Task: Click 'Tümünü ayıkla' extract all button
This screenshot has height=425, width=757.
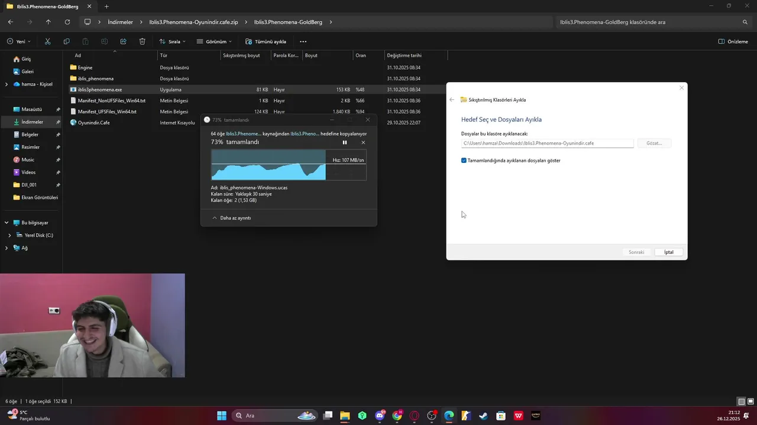Action: click(266, 41)
